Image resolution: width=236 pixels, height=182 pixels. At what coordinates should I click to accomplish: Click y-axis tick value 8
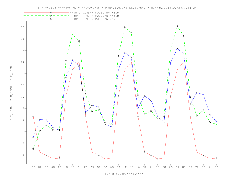[x=24, y=120]
